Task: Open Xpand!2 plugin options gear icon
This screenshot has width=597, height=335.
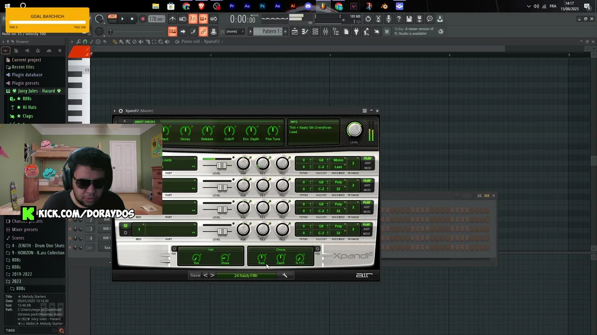Action: point(121,111)
